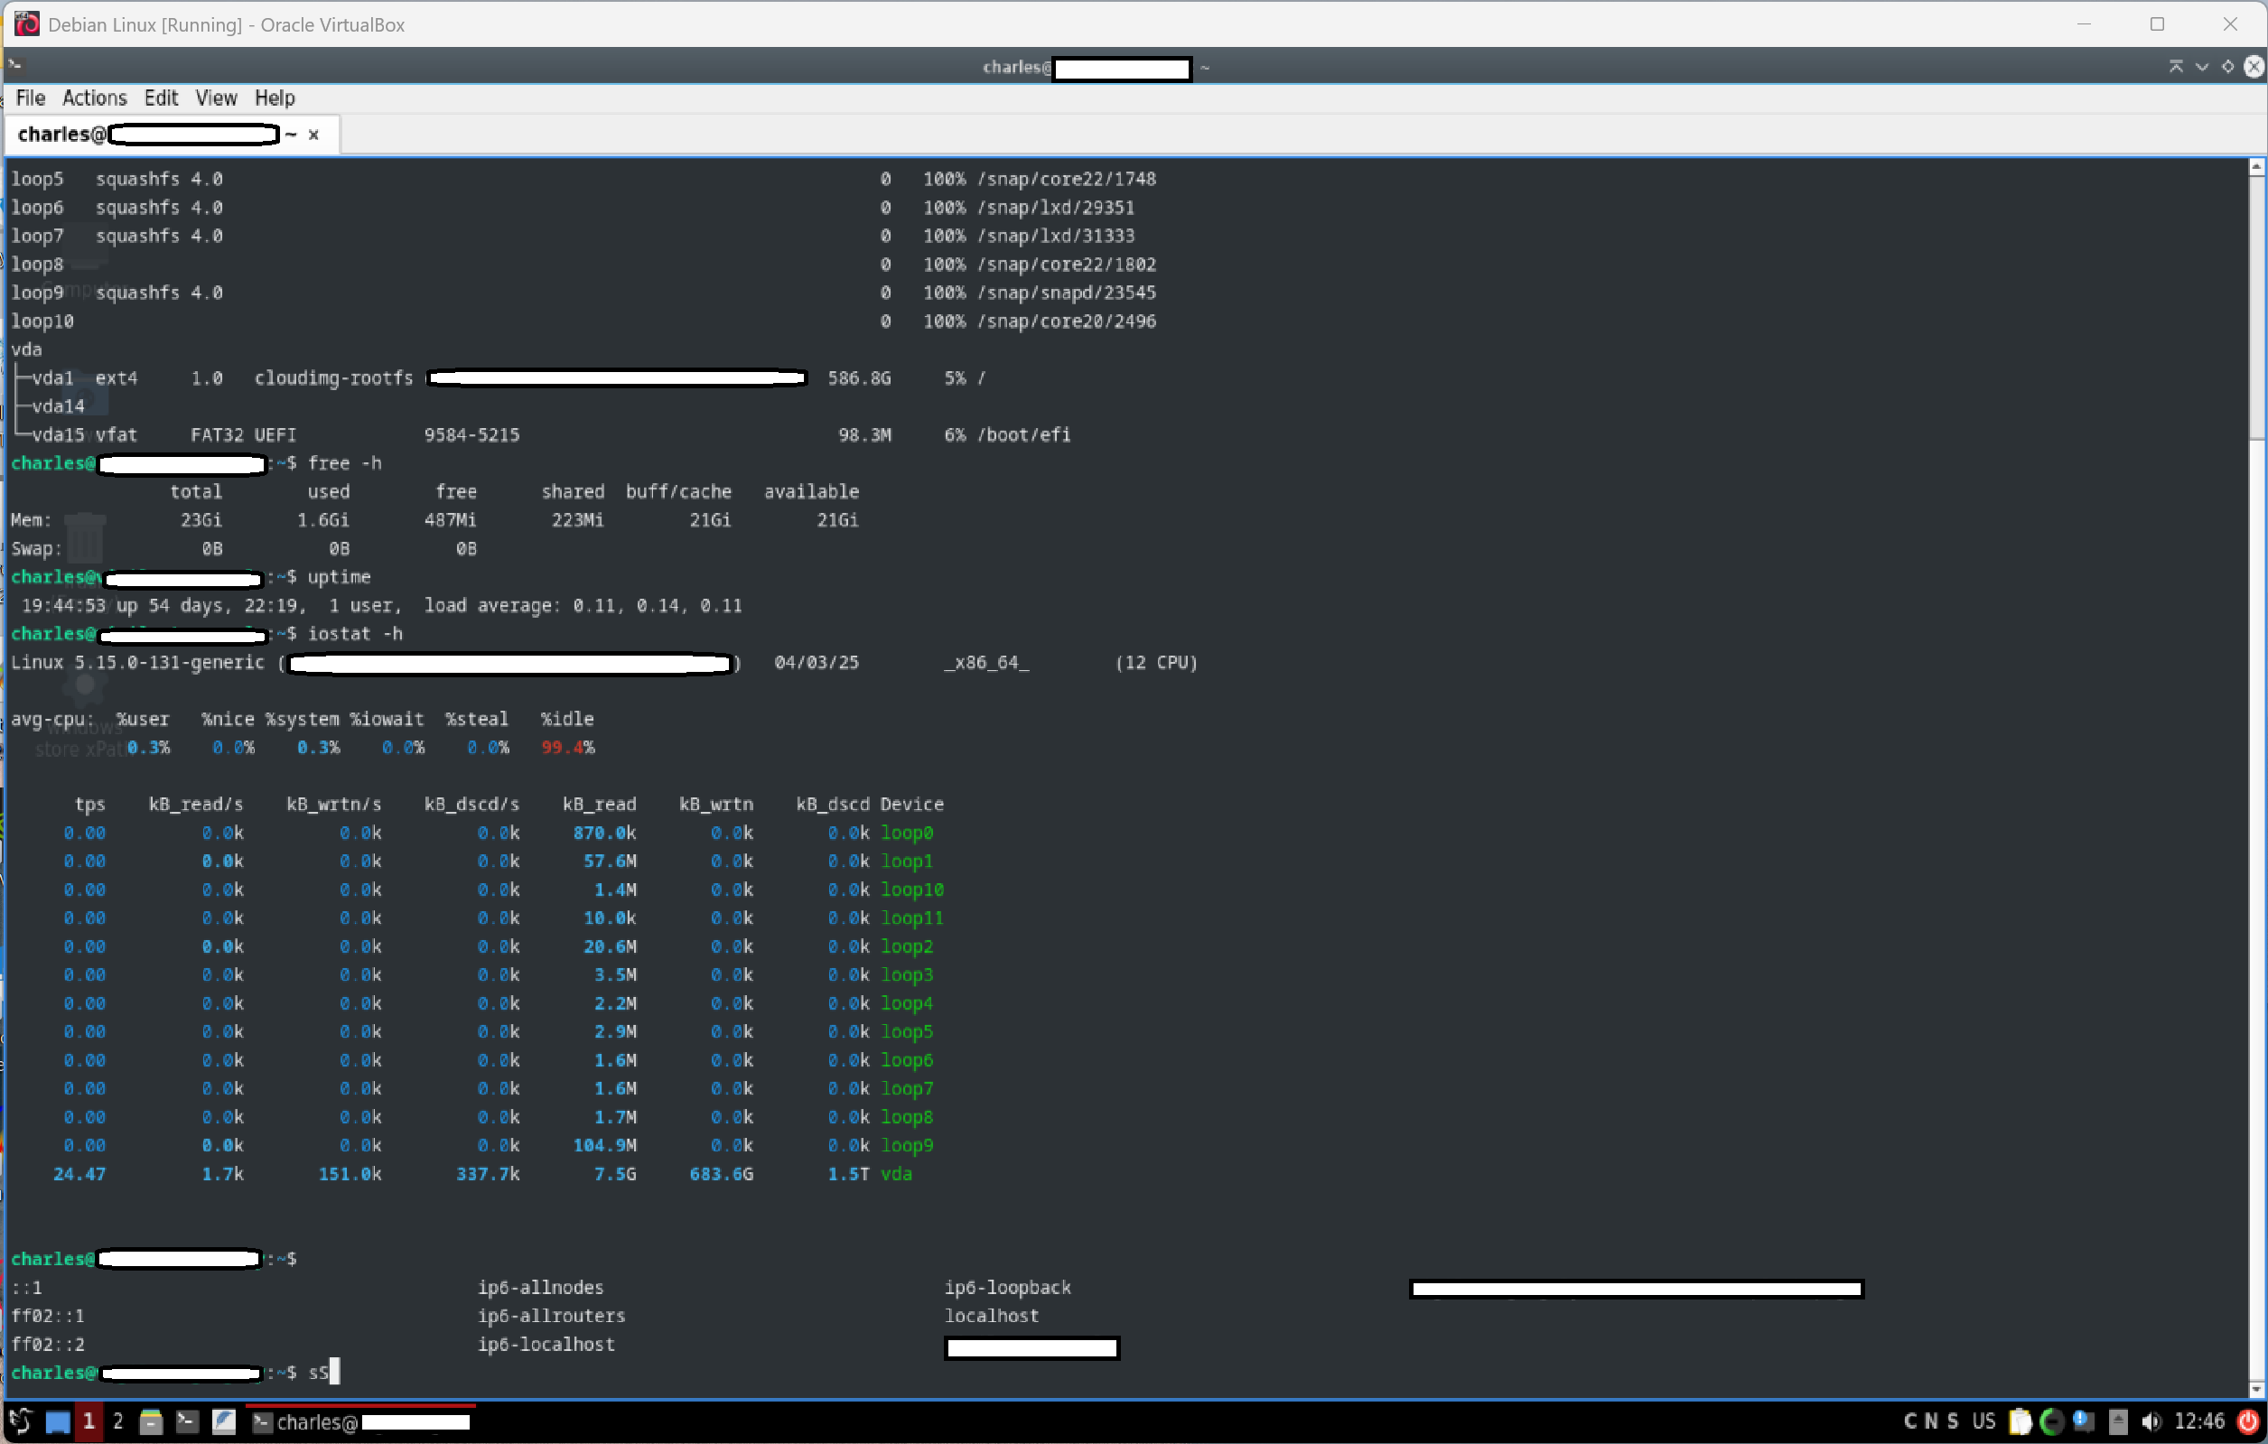Switch to workspace 2

point(117,1421)
